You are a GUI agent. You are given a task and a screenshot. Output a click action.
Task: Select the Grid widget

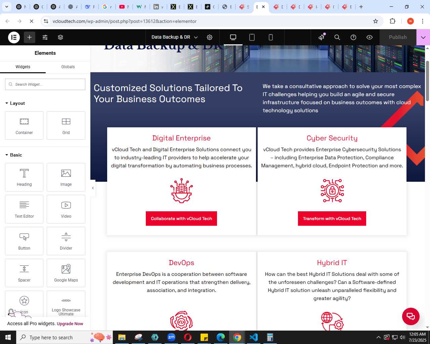pyautogui.click(x=66, y=125)
